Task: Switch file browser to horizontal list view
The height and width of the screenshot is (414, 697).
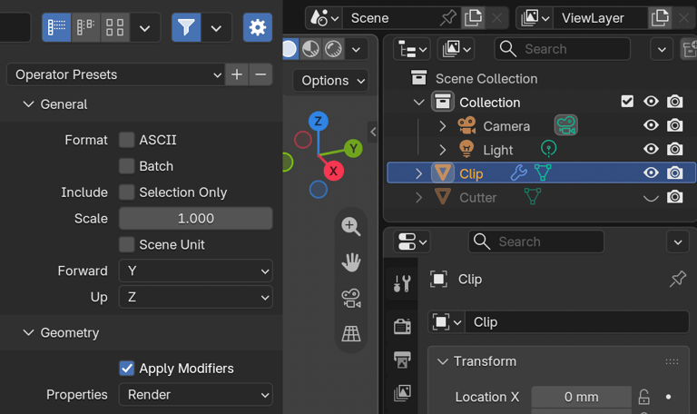Action: [85, 27]
